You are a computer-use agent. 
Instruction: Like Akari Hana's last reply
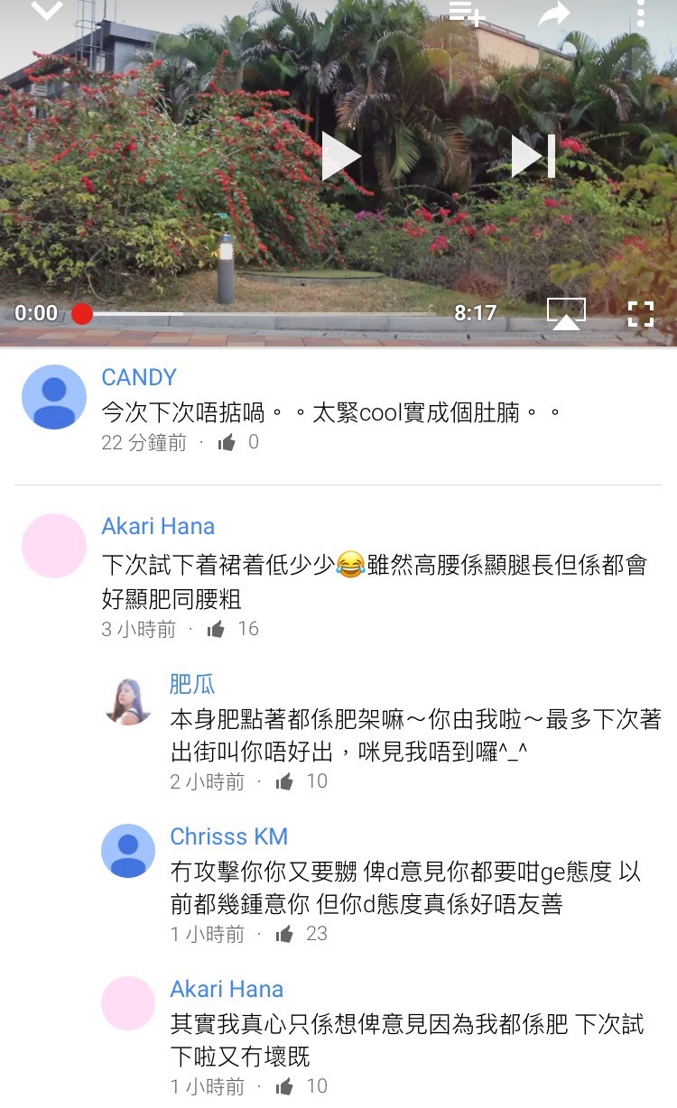tap(284, 1086)
